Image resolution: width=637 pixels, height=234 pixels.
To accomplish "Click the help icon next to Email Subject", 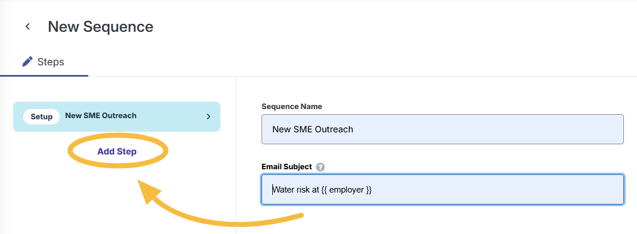I will [320, 167].
